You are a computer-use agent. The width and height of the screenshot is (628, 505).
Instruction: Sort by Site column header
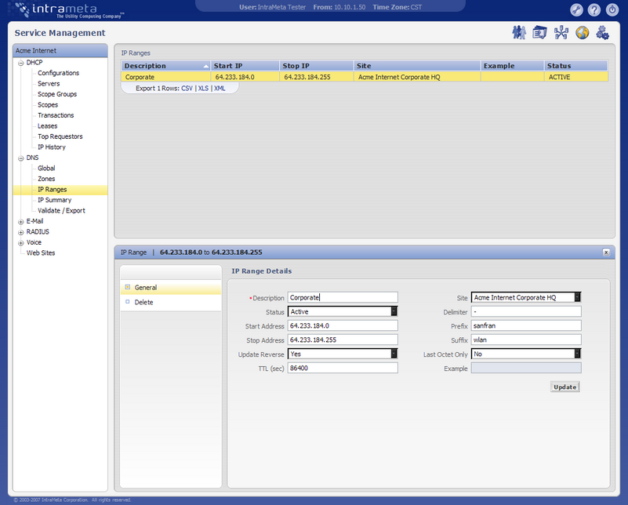coord(417,66)
